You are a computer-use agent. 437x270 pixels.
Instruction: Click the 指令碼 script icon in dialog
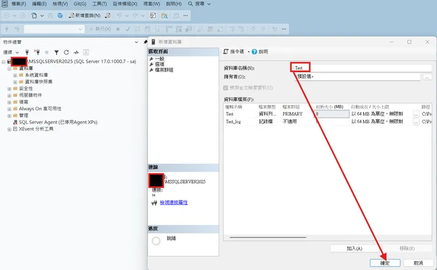coord(226,51)
